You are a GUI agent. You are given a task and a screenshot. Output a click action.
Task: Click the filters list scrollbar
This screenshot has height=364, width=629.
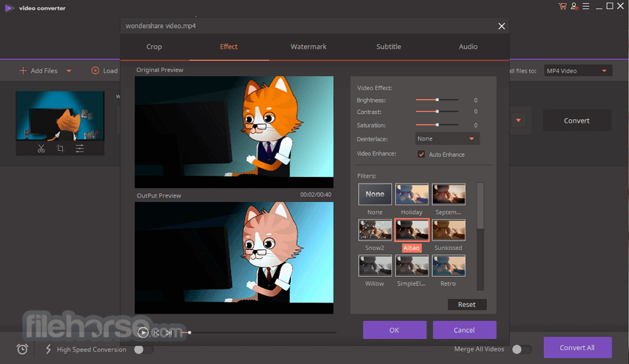pyautogui.click(x=480, y=237)
